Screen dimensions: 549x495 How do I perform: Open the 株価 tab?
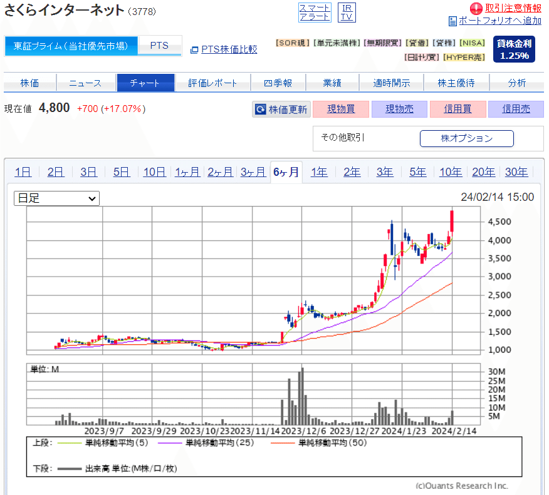click(x=29, y=83)
